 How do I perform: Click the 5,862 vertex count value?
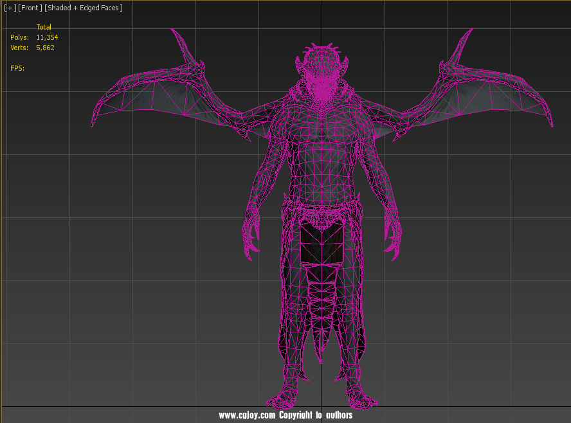(45, 48)
